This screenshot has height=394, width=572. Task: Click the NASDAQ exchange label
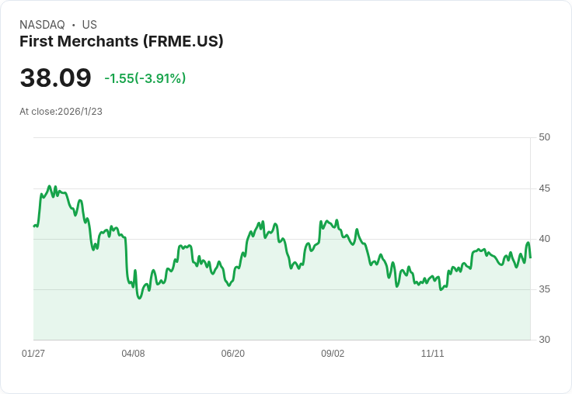(x=42, y=25)
